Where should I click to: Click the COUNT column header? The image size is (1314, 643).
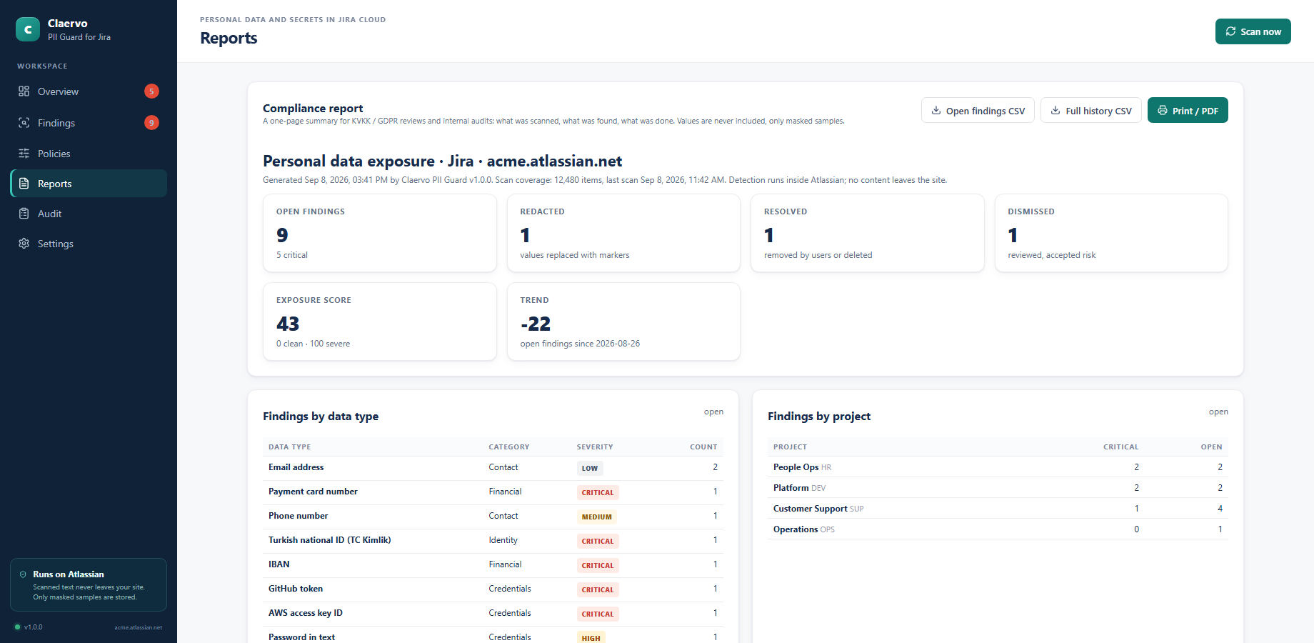coord(703,447)
